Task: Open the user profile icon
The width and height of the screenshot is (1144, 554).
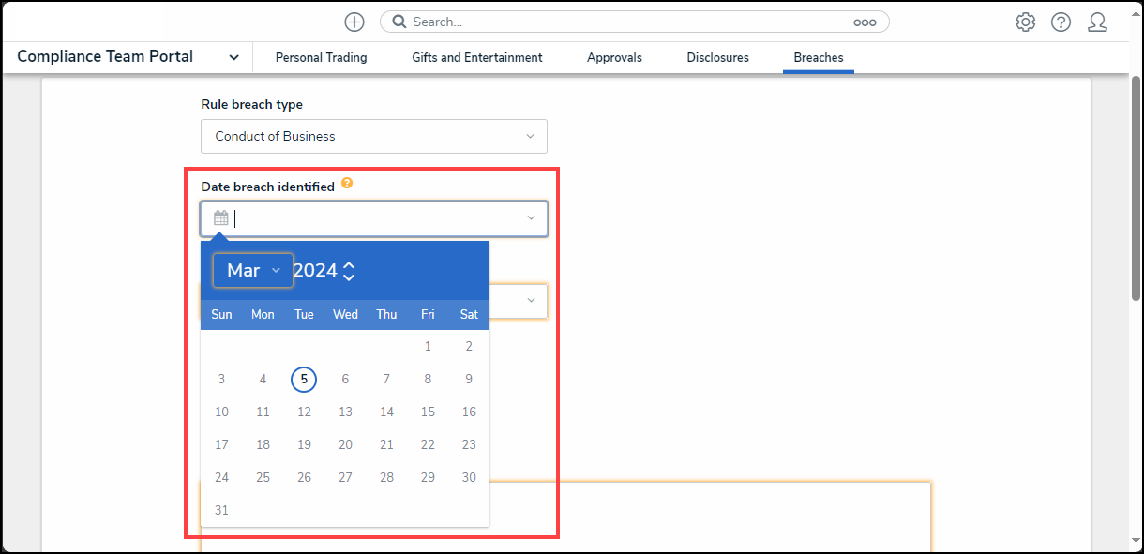Action: coord(1097,22)
